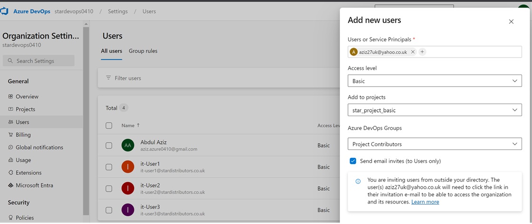Check the box for it-User2

coord(109,188)
